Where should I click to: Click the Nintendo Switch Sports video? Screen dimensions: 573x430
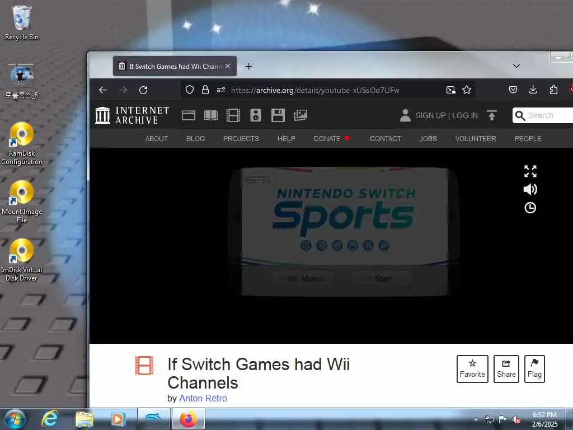click(x=344, y=231)
